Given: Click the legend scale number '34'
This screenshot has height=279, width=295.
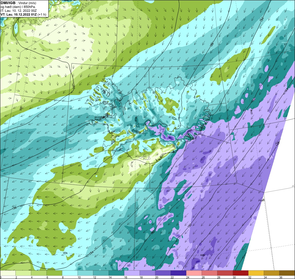Looking at the screenshot, I should tap(265, 277).
